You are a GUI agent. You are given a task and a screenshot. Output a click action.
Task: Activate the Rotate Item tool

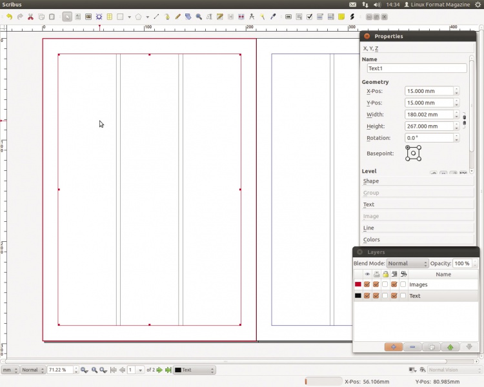(x=188, y=17)
